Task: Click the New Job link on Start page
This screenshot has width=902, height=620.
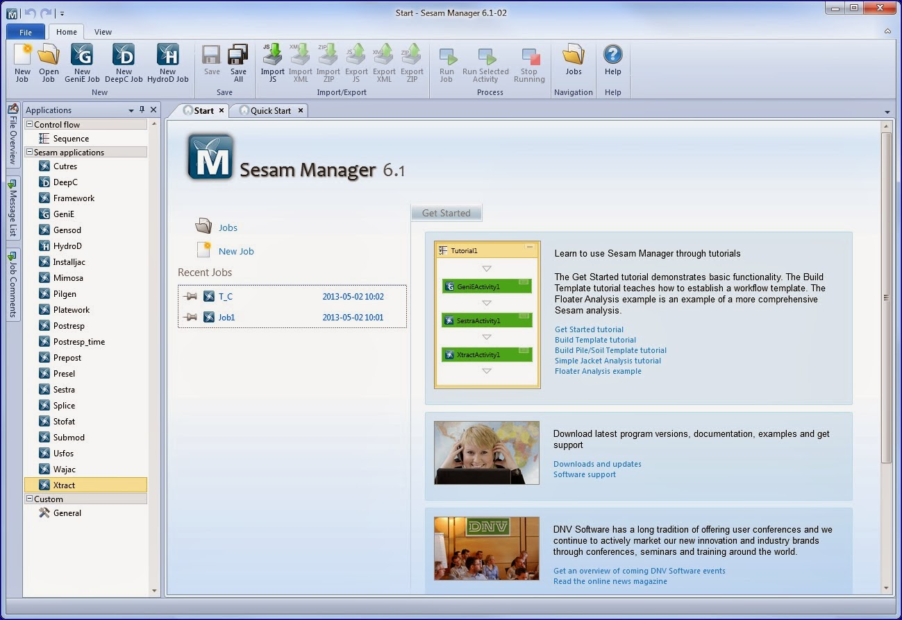Action: click(x=236, y=251)
